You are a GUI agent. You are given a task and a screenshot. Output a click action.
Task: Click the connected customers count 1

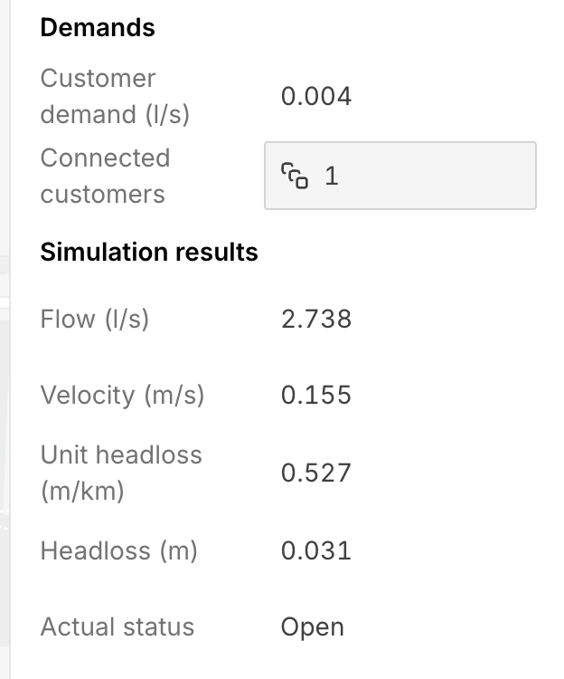(x=331, y=176)
